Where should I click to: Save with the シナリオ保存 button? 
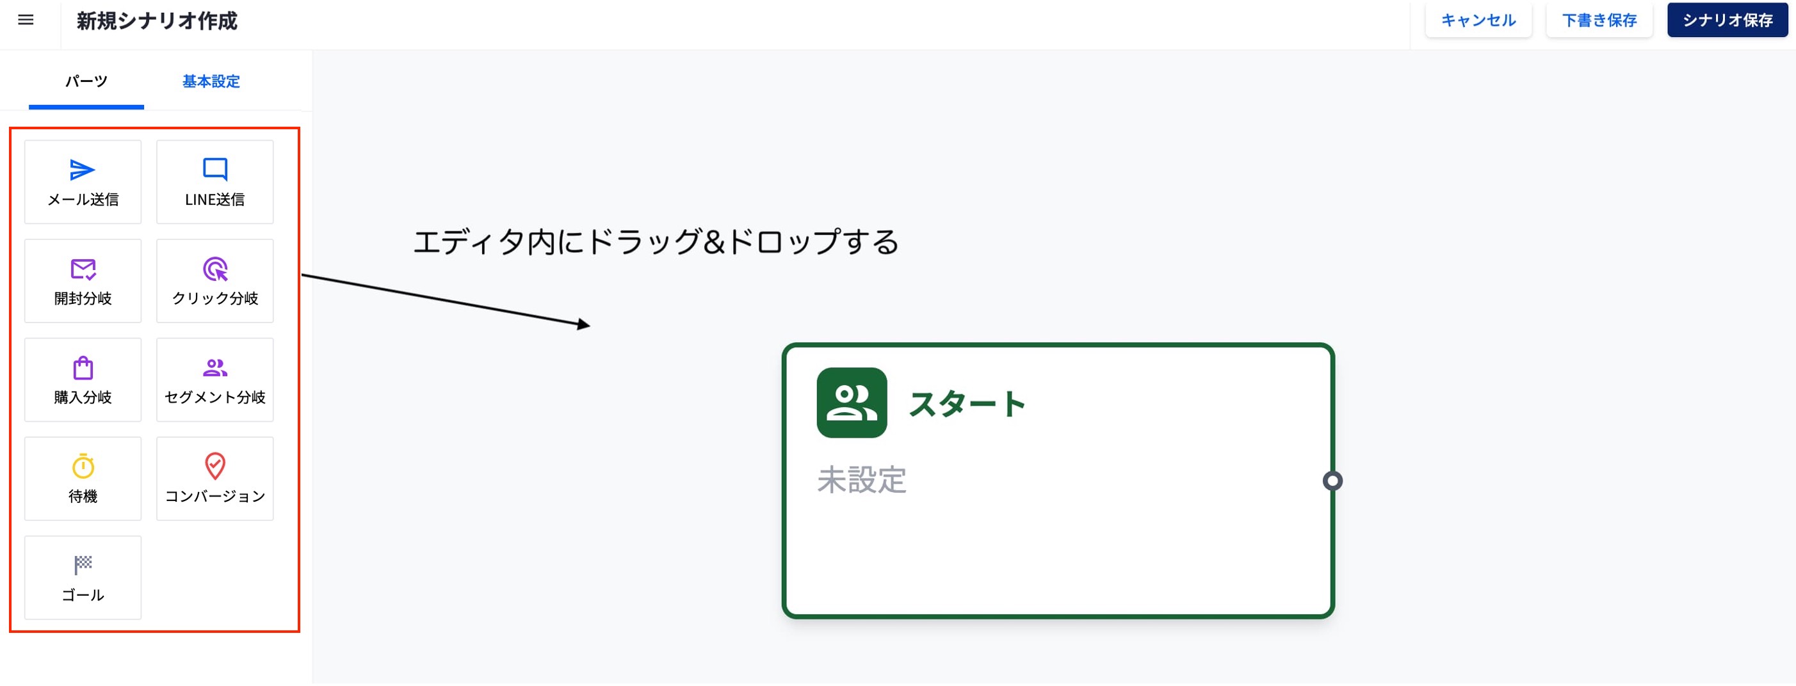(x=1727, y=20)
